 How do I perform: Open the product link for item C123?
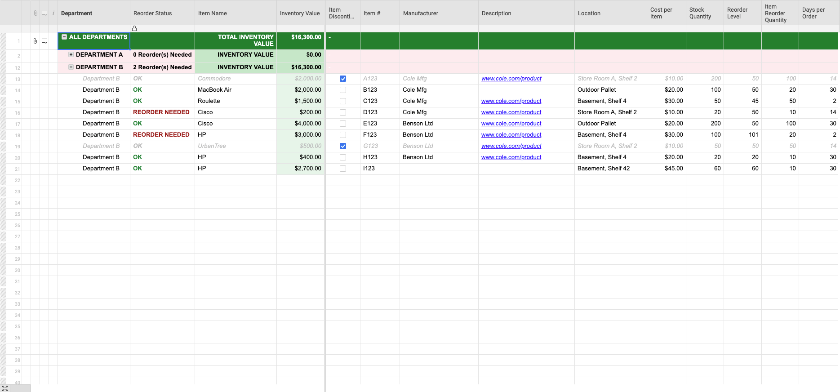coord(511,101)
